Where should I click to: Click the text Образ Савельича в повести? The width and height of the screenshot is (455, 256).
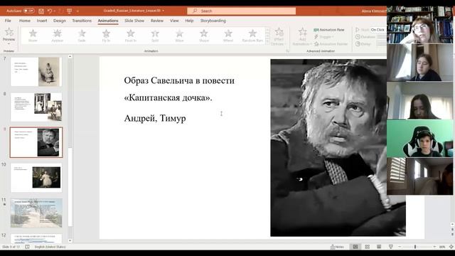179,80
